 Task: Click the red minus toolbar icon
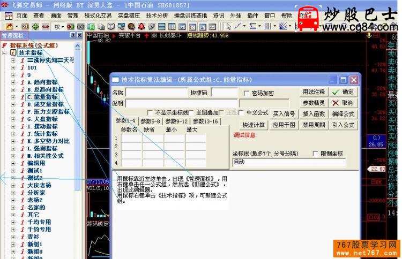pos(45,26)
